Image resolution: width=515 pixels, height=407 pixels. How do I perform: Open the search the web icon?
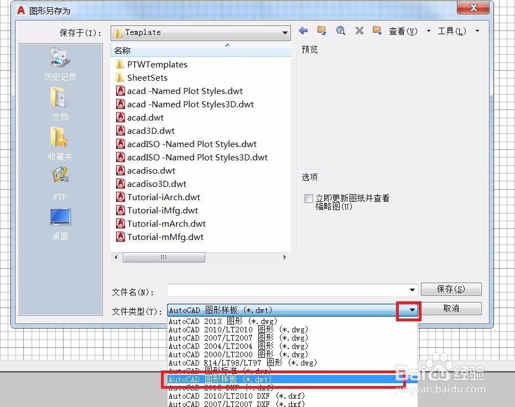341,31
